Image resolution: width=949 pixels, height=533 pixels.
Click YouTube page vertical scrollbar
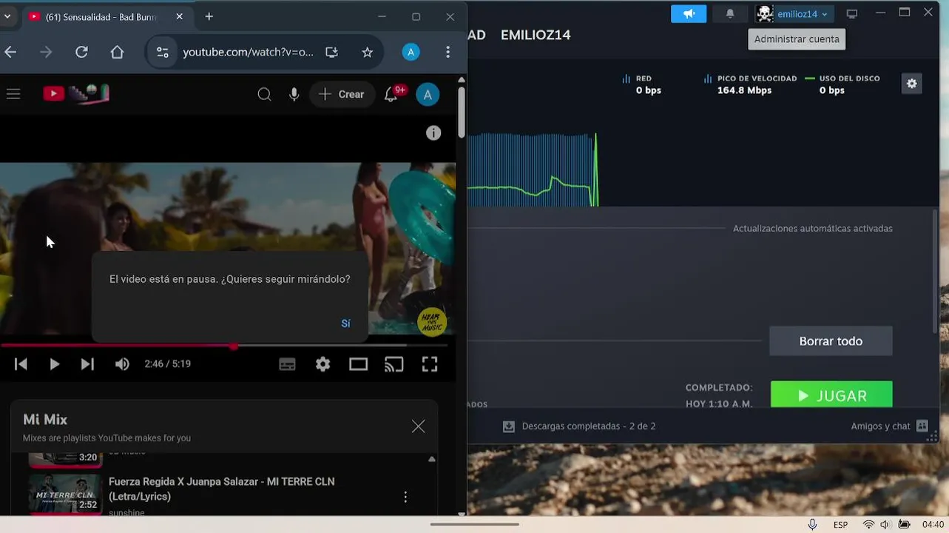pos(461,113)
